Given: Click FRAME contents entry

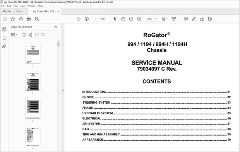Looking at the screenshot, I should (x=156, y=108).
